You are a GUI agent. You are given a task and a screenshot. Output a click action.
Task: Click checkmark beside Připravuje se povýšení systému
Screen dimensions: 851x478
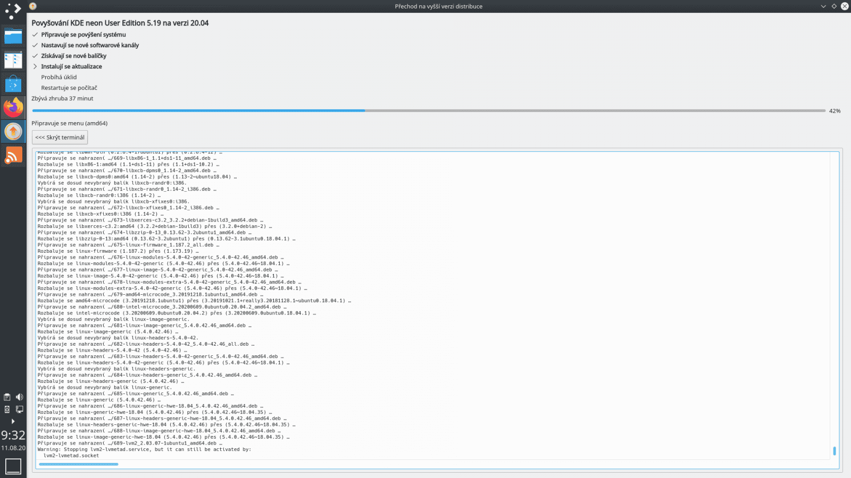pyautogui.click(x=35, y=35)
